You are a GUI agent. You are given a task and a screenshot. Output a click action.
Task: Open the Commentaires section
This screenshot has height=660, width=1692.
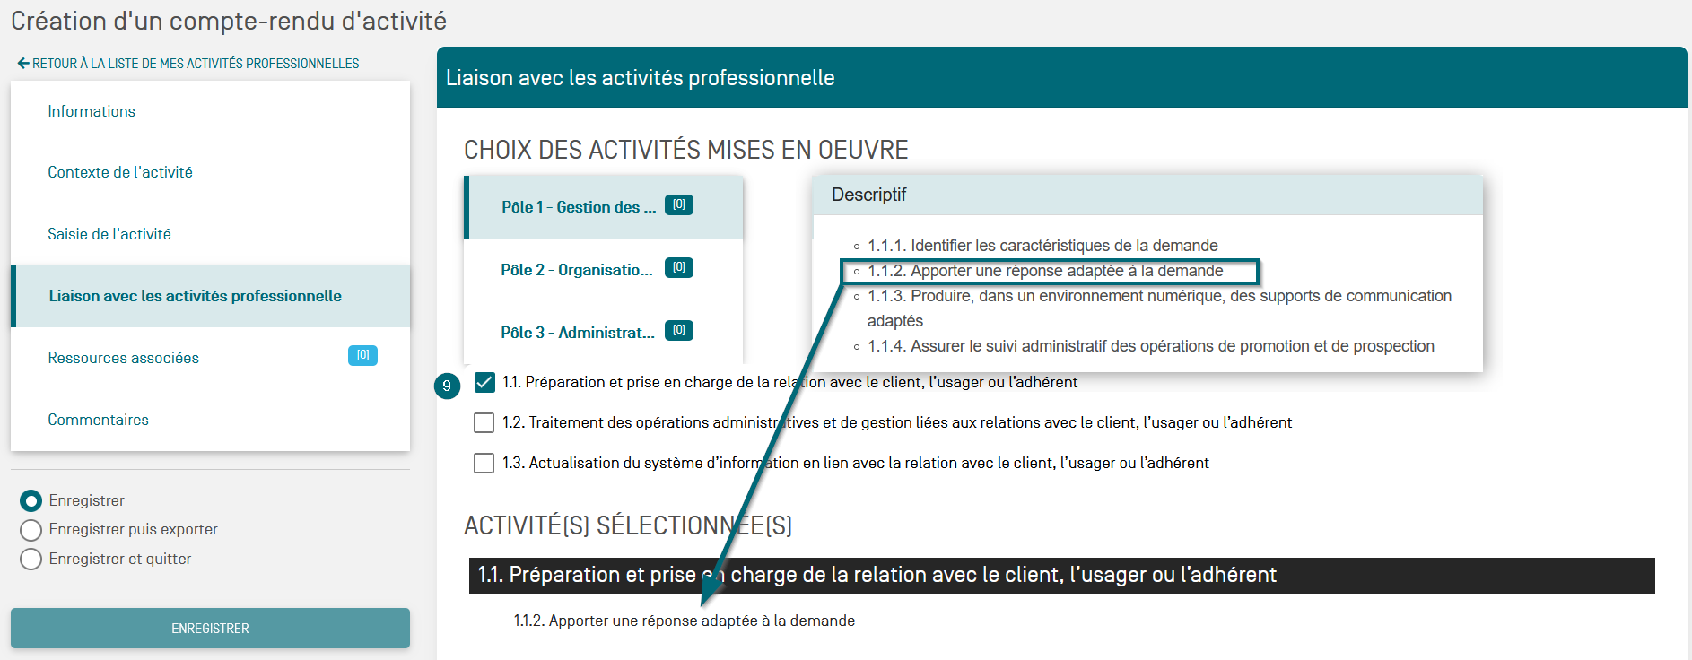point(99,420)
